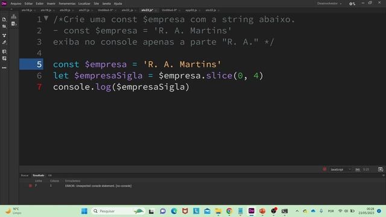Open File Explorer from taskbar
This screenshot has width=386, height=217.
click(x=218, y=211)
